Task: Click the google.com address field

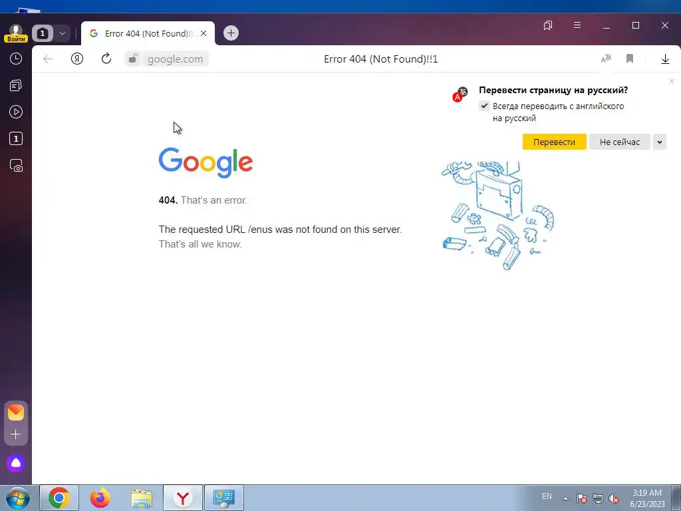Action: tap(175, 59)
